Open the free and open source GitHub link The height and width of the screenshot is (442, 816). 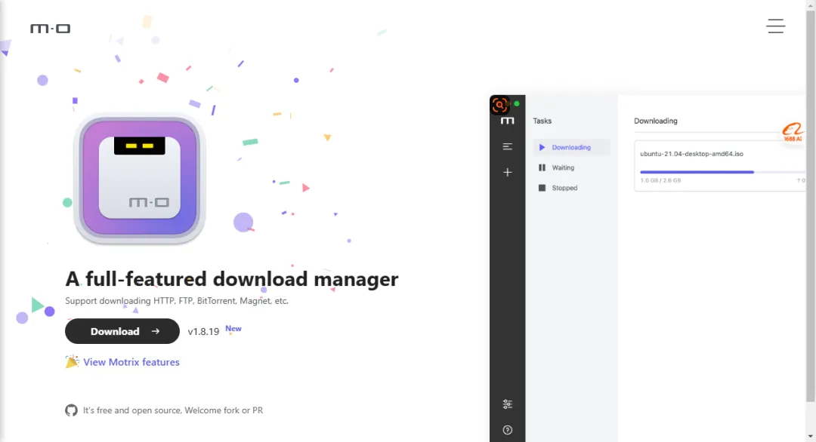click(x=173, y=410)
